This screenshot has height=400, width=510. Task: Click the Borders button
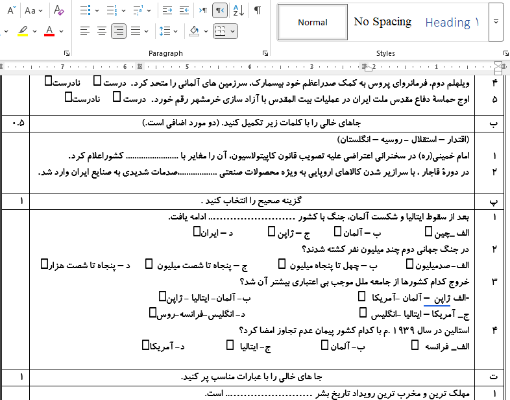click(221, 31)
